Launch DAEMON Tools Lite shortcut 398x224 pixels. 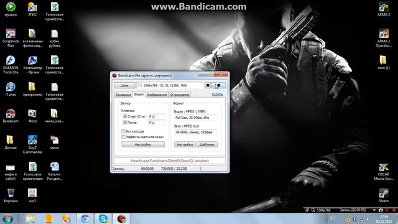tap(11, 65)
